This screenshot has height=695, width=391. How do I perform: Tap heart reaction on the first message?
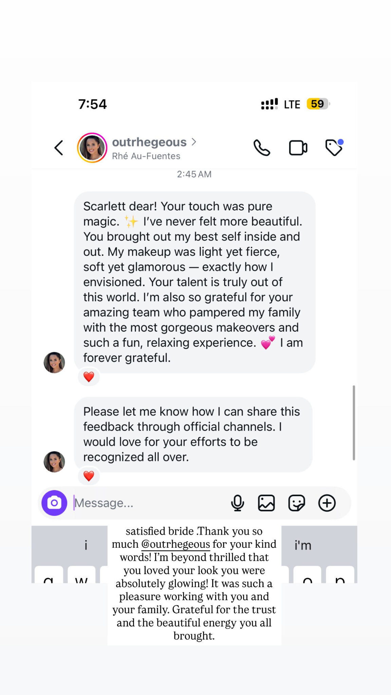89,377
